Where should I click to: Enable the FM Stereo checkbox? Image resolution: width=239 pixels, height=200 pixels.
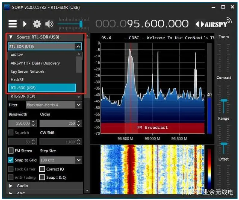click(11, 151)
